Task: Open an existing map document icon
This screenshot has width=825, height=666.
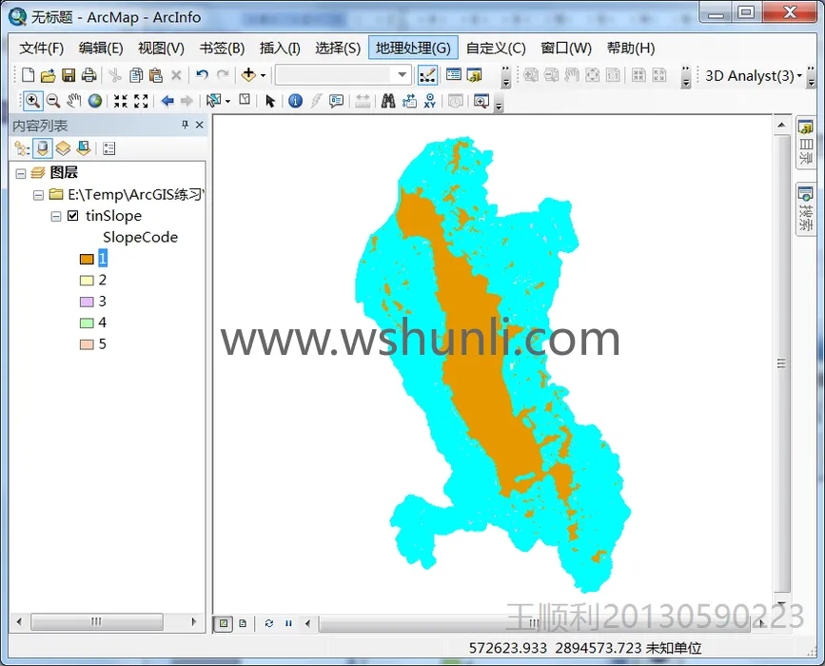Action: point(48,75)
